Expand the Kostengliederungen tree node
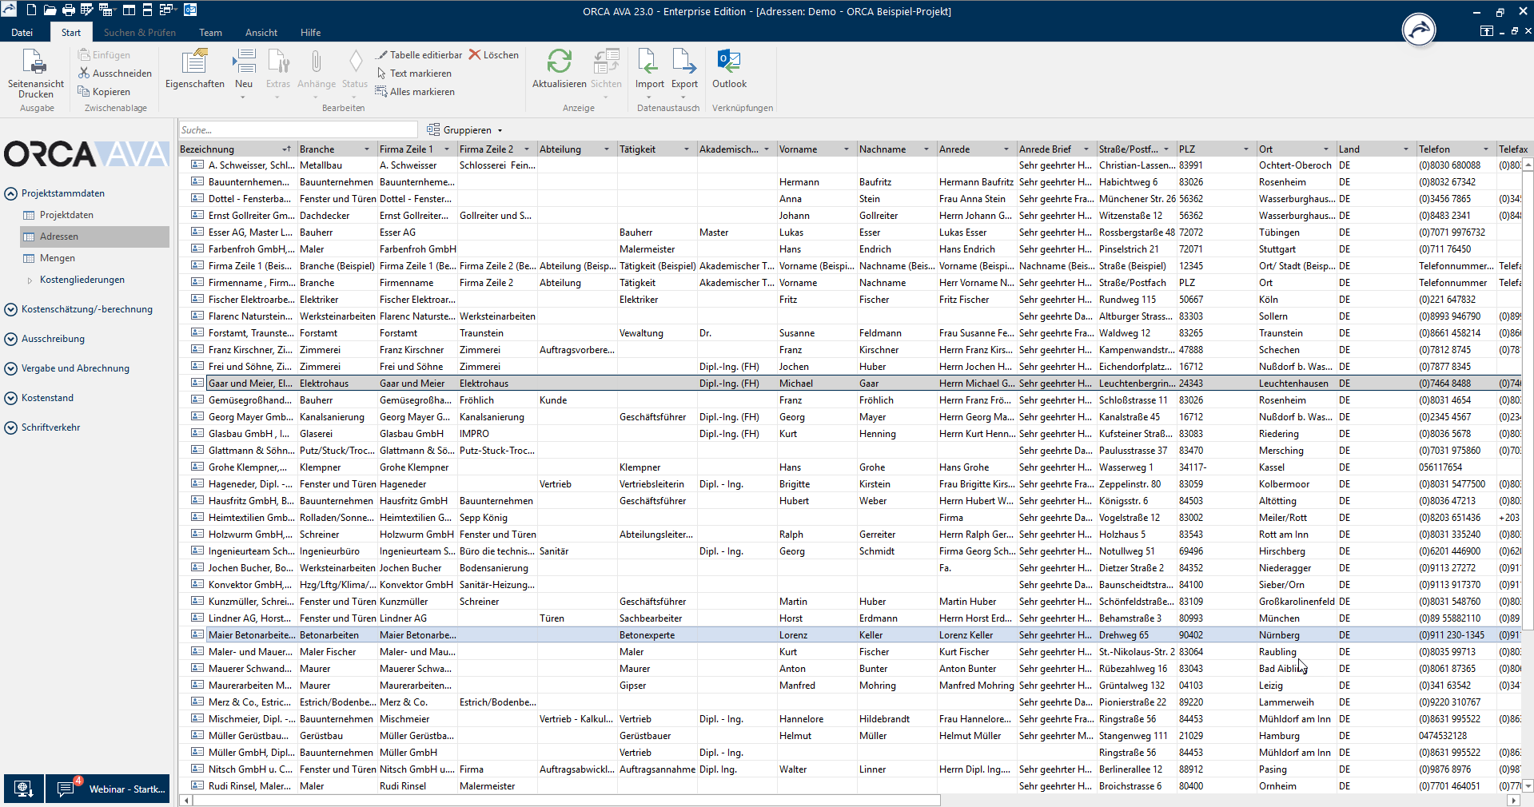 coord(30,280)
